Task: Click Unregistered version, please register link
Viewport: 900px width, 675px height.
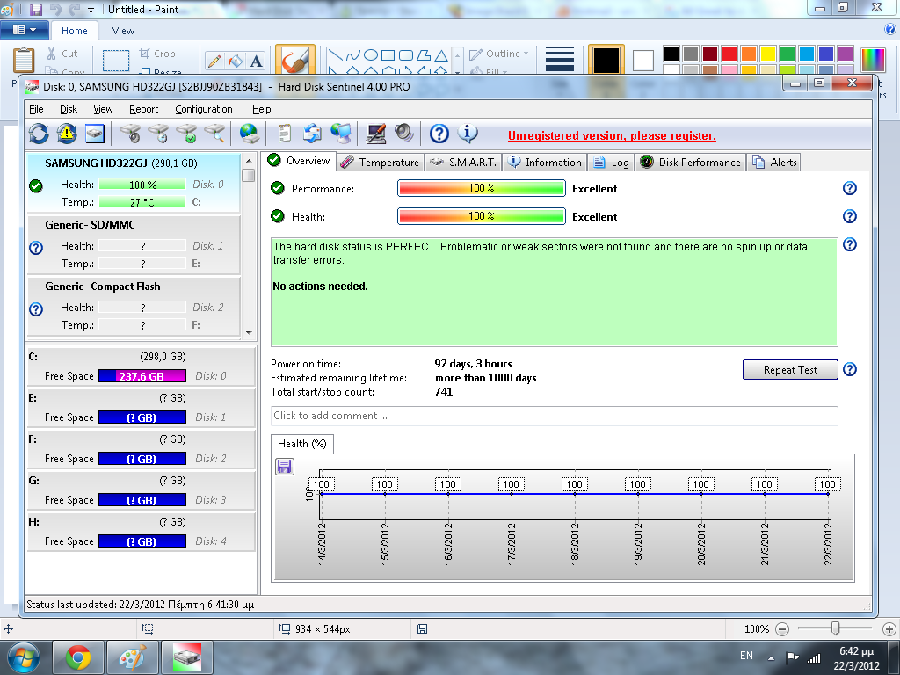Action: click(x=612, y=135)
